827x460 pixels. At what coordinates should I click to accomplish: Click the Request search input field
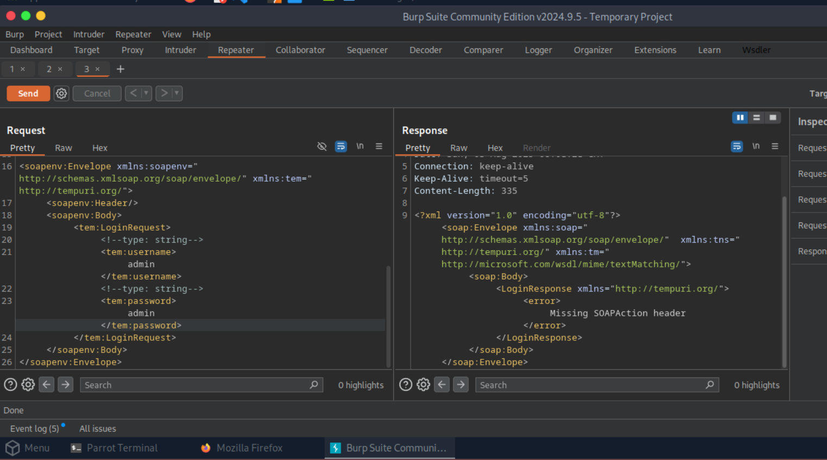[x=196, y=385]
